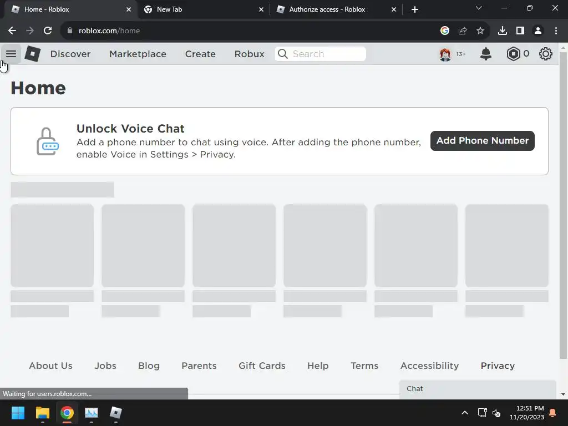Viewport: 568px width, 426px height.
Task: Open the Chrome downloads icon
Action: (503, 31)
